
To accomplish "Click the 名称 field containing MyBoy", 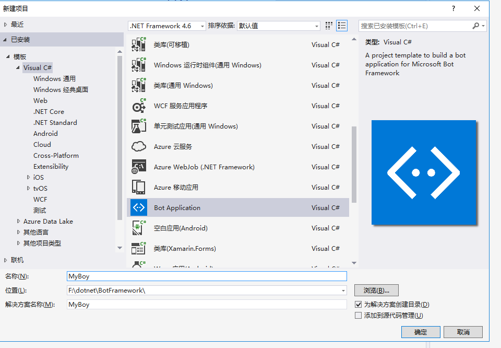I will tap(207, 276).
